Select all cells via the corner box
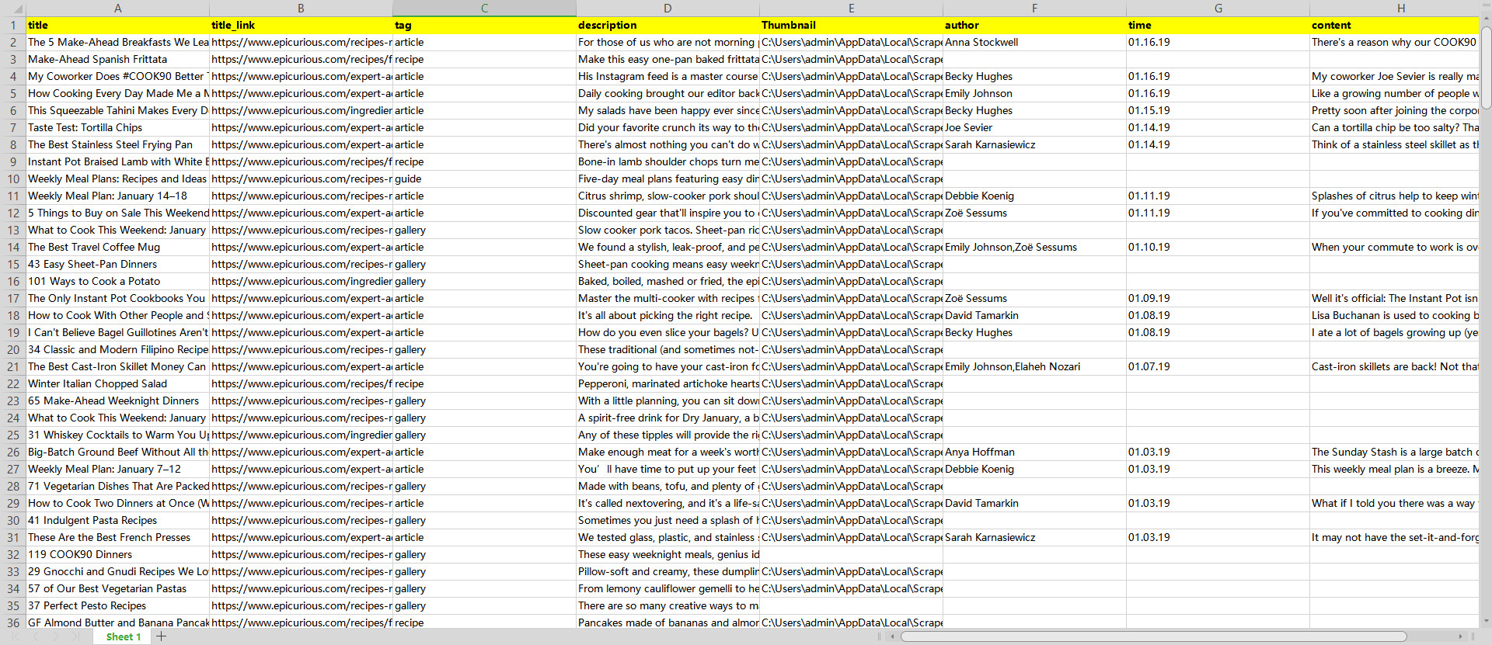 (x=12, y=9)
